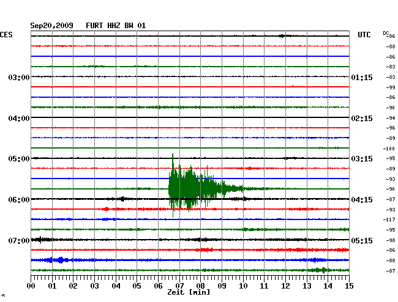Click the DC offset value -117
398x302 pixels.
(x=389, y=219)
